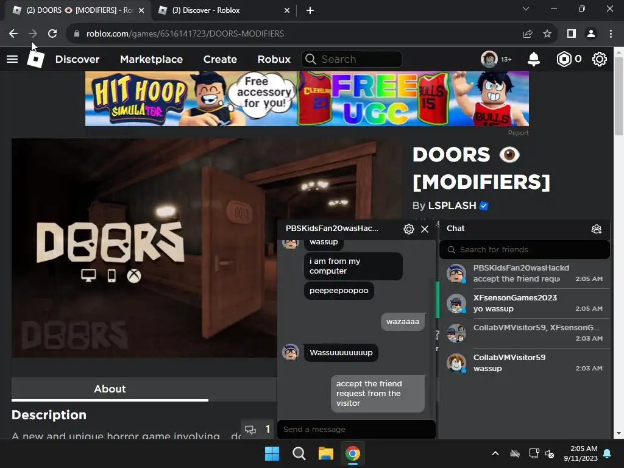The height and width of the screenshot is (468, 624).
Task: Click the Roblox logo home icon
Action: 35,59
